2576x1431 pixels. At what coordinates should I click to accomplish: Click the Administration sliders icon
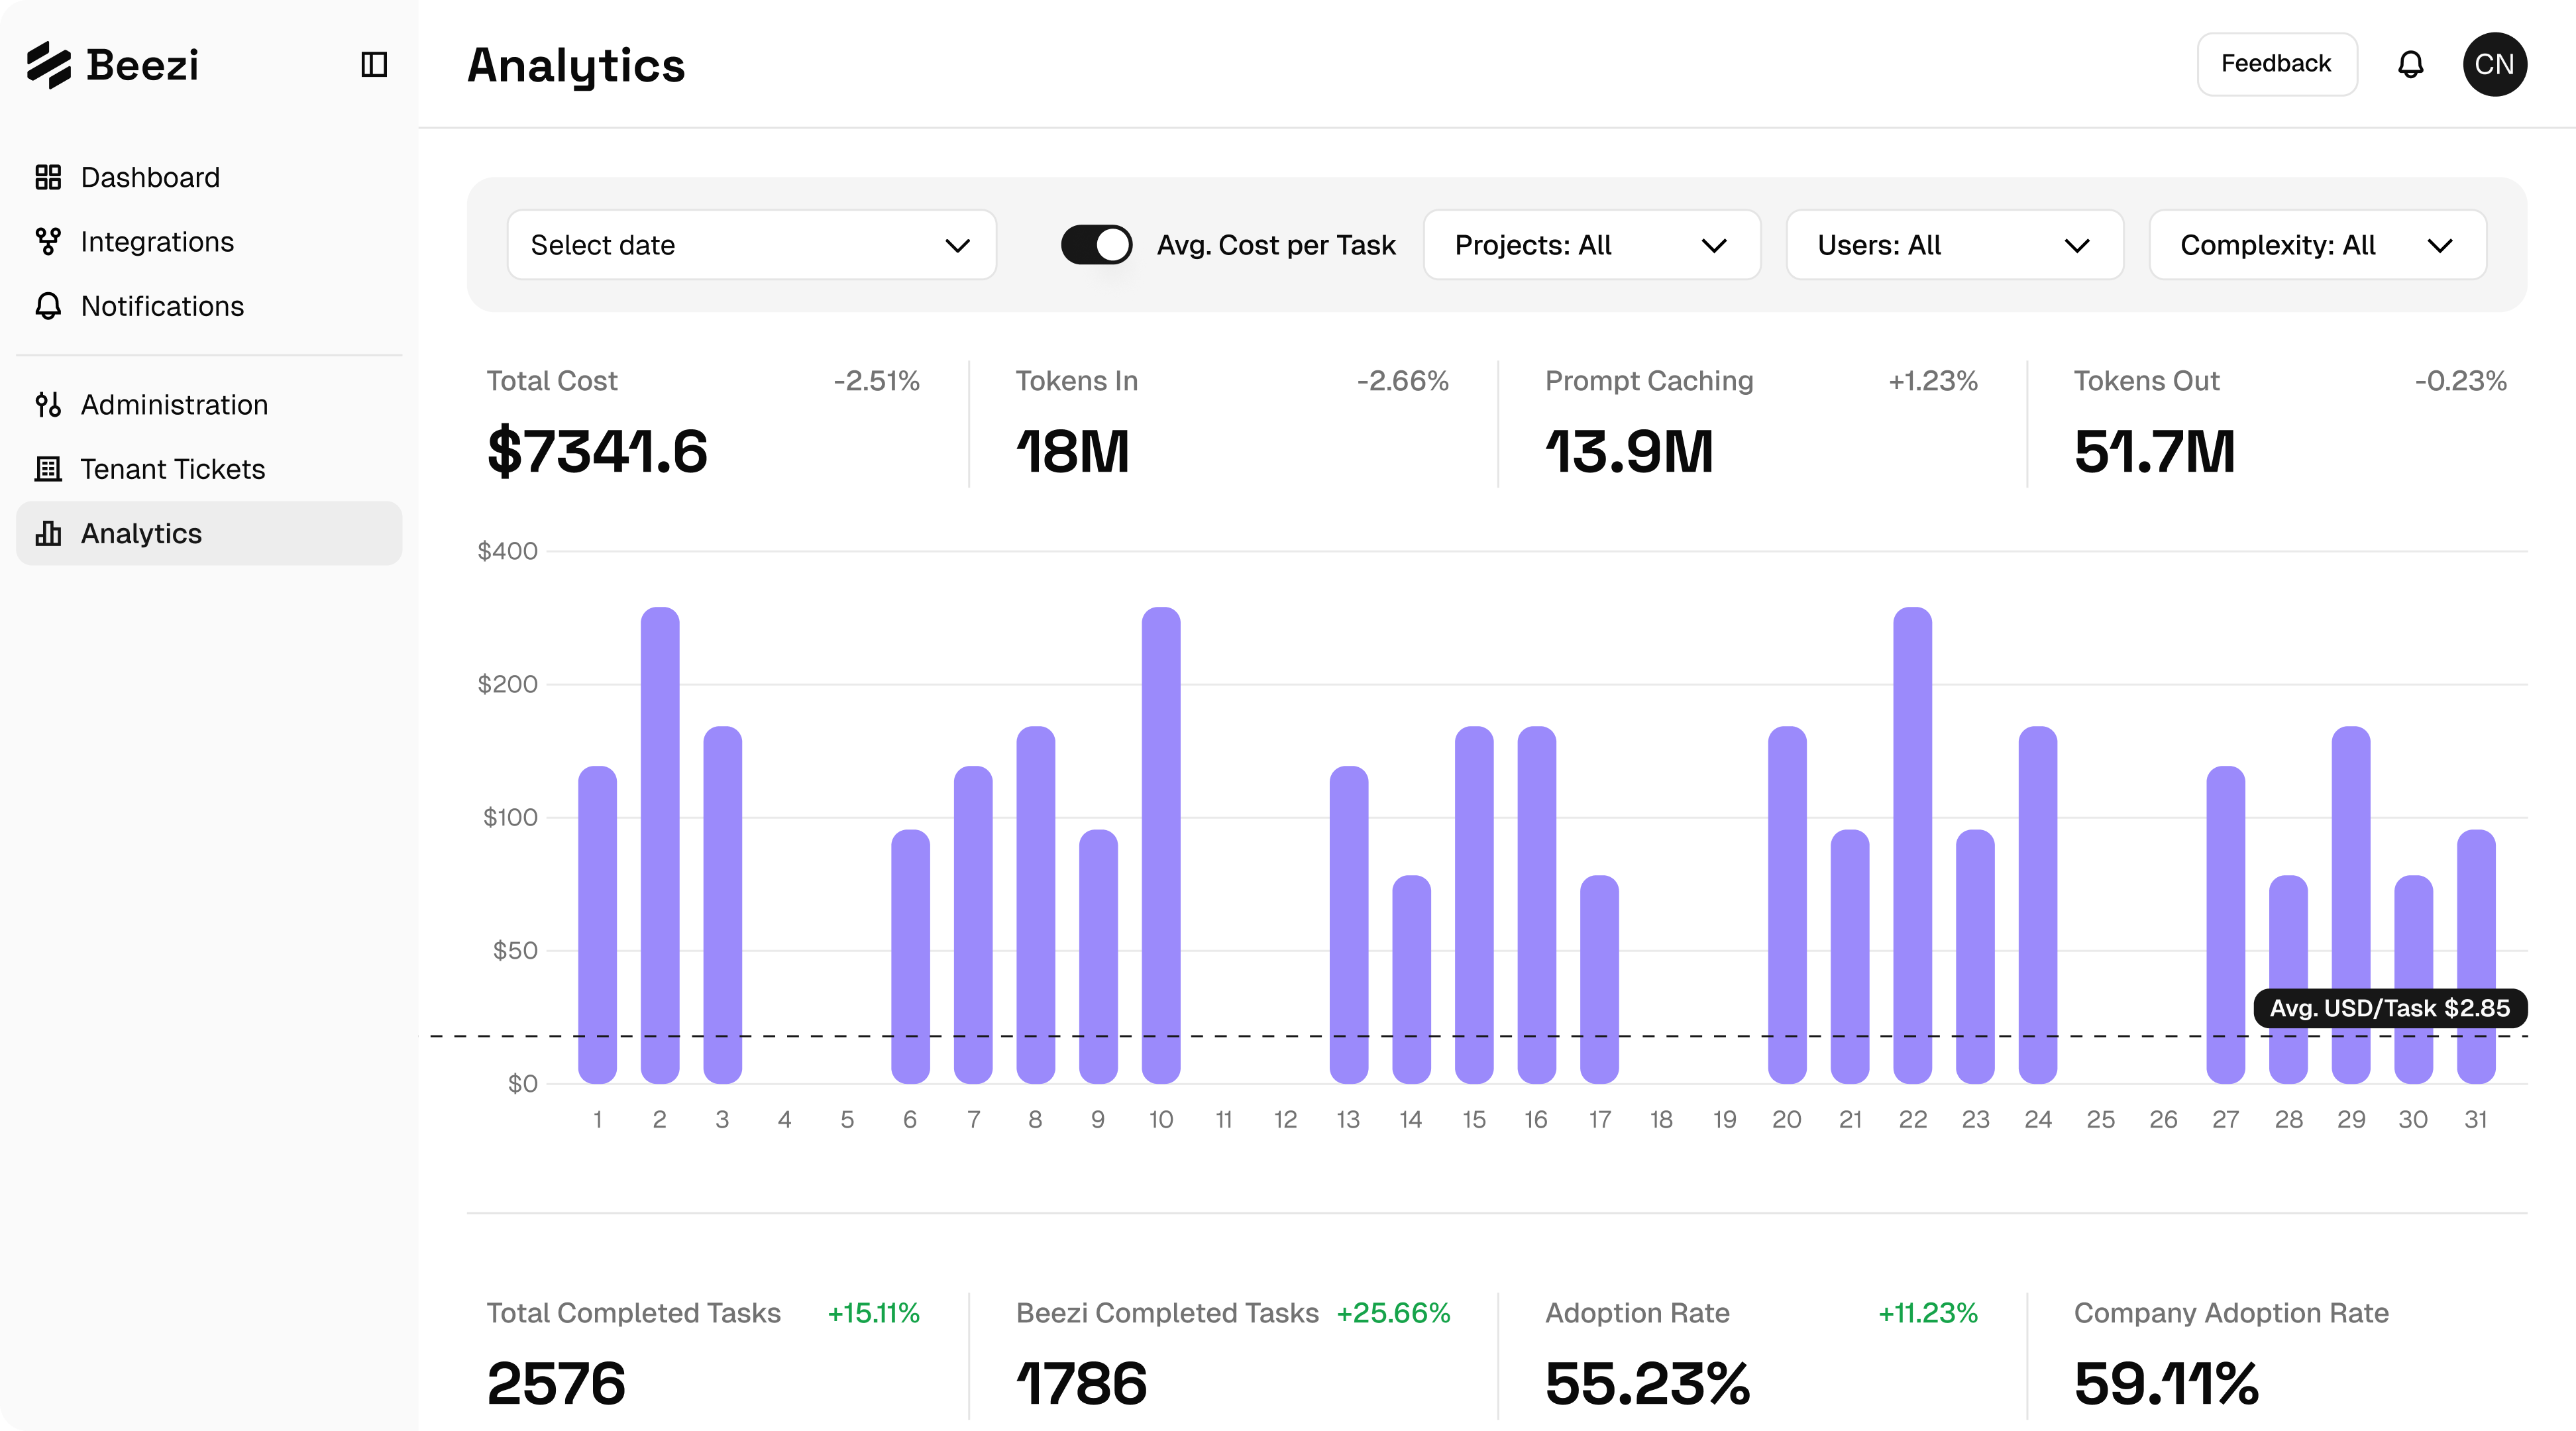[48, 405]
